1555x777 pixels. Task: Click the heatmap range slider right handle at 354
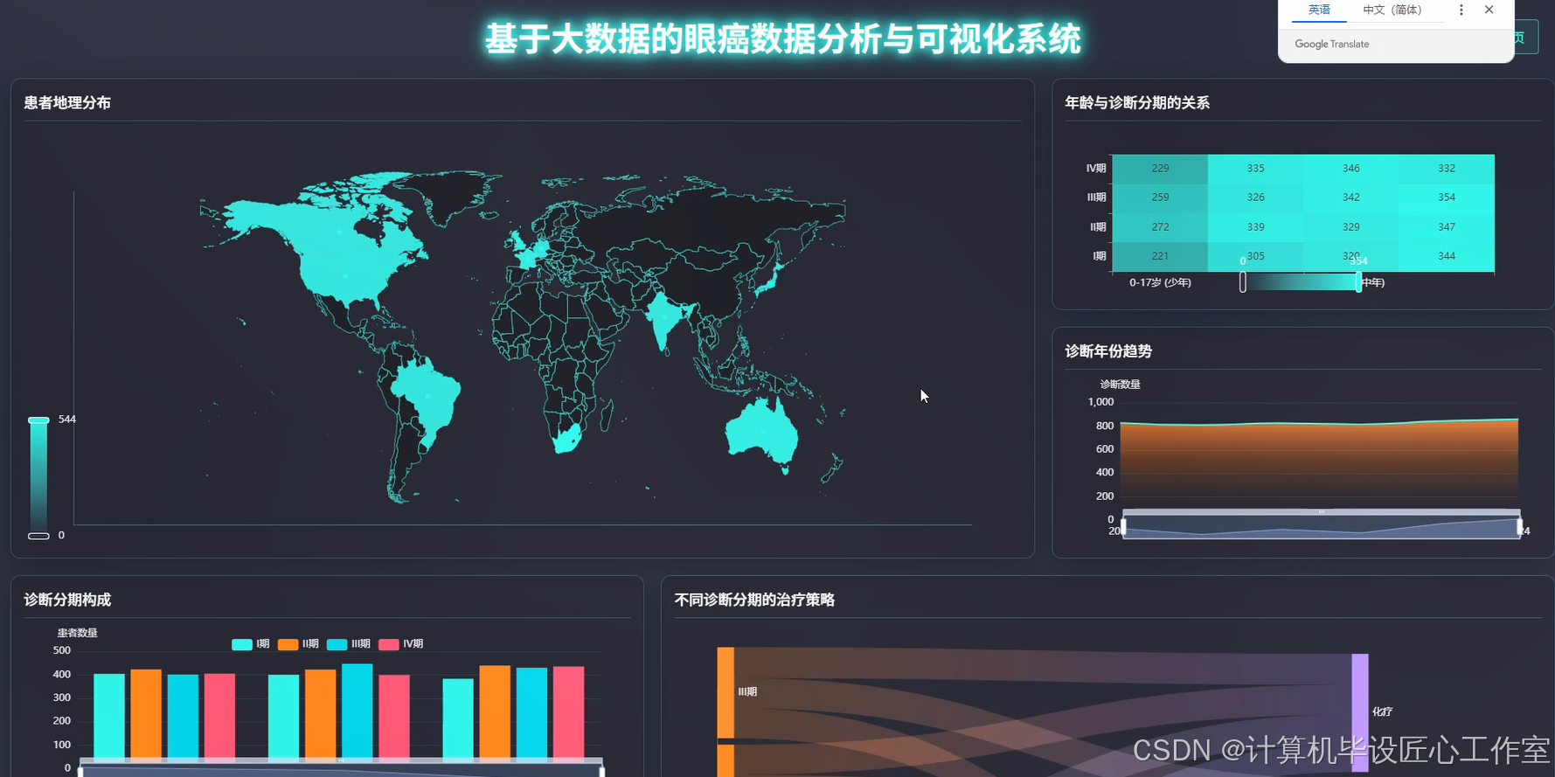point(1358,281)
